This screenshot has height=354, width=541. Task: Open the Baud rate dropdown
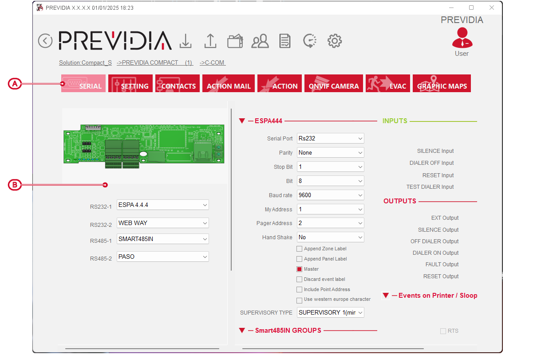330,195
